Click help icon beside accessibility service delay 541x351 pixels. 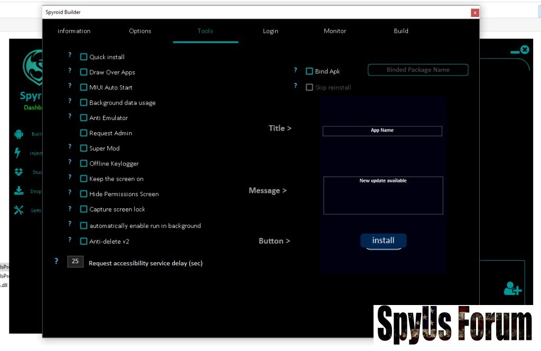click(x=57, y=261)
